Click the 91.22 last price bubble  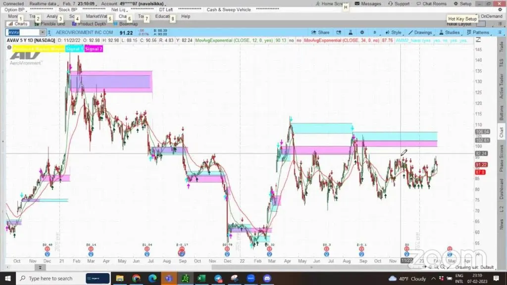tap(481, 165)
